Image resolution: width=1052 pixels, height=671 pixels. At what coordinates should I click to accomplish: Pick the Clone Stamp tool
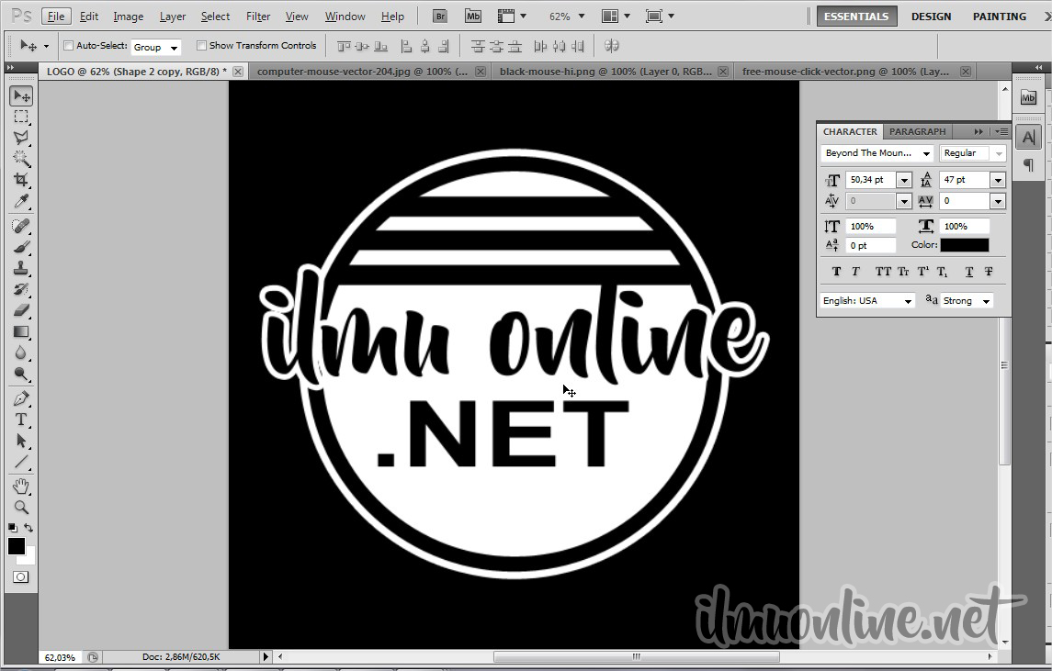coord(21,268)
